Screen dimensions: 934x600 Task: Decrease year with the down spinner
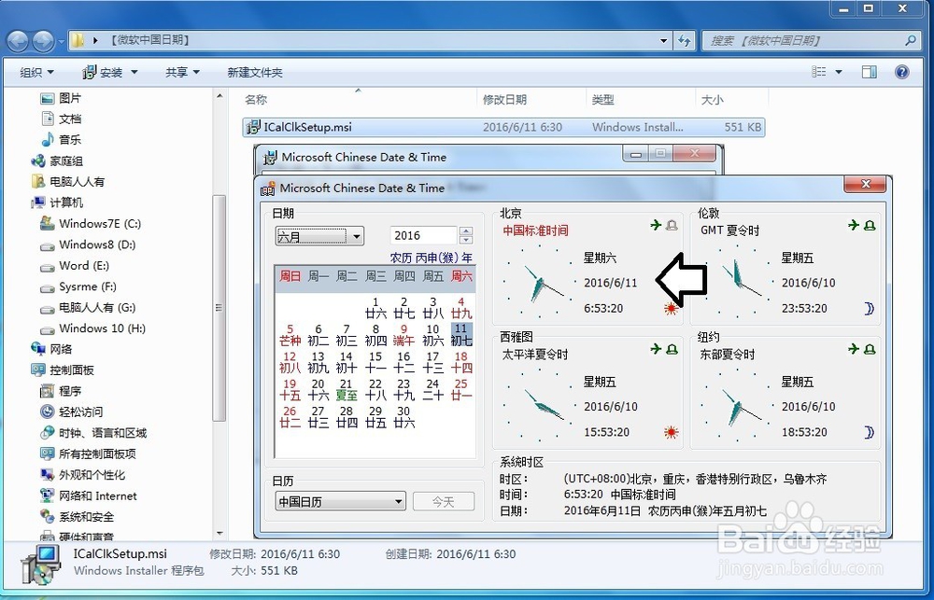[466, 240]
